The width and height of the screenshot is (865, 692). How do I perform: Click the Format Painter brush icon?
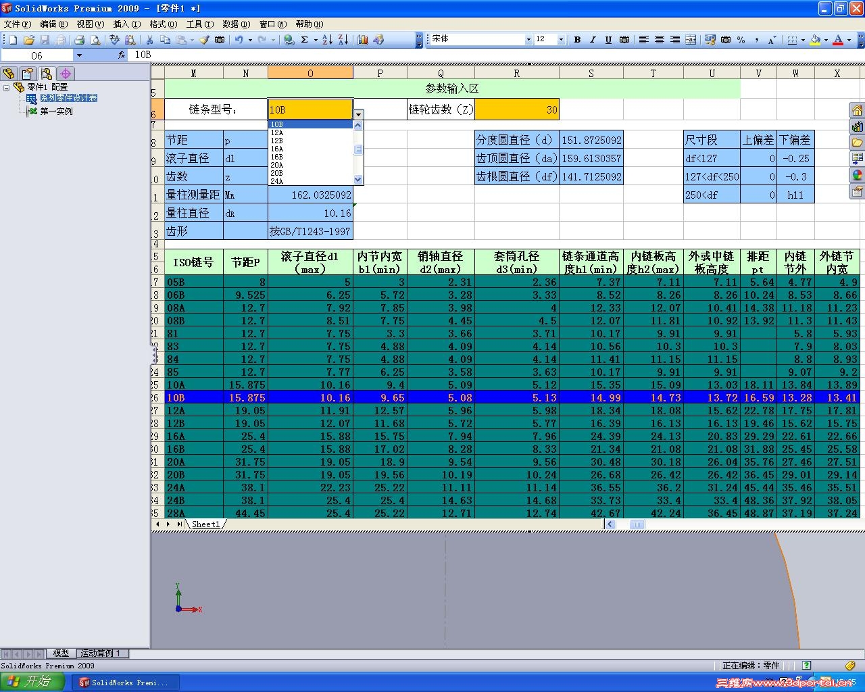(x=204, y=40)
